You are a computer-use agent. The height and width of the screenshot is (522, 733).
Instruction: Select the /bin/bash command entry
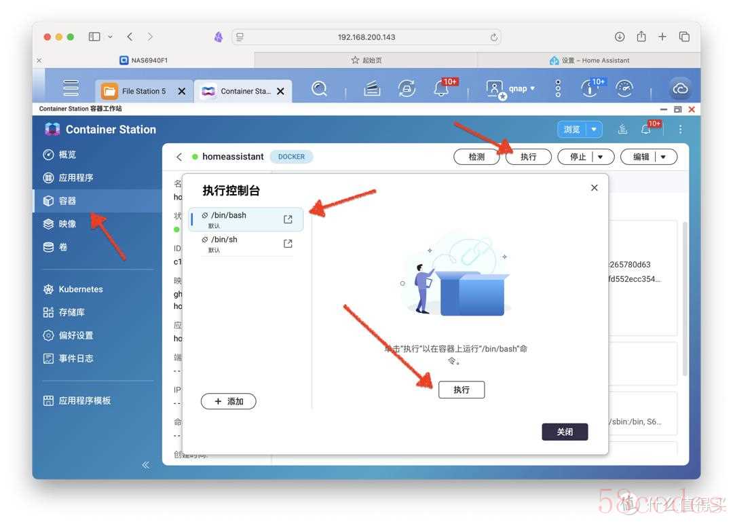[246, 219]
